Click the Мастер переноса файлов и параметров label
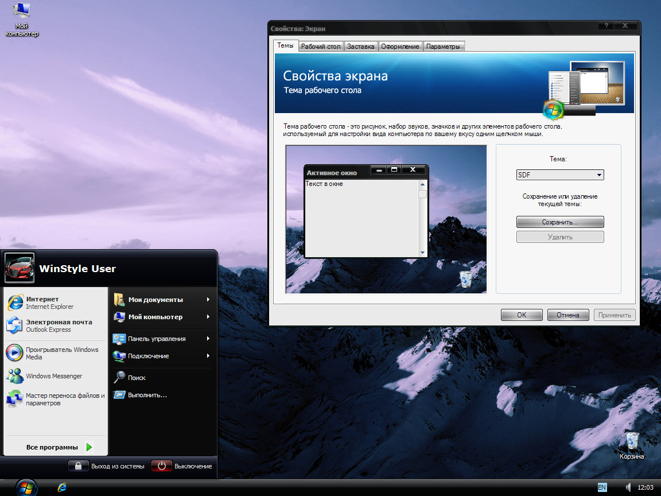Viewport: 661px width, 496px height. tap(65, 399)
